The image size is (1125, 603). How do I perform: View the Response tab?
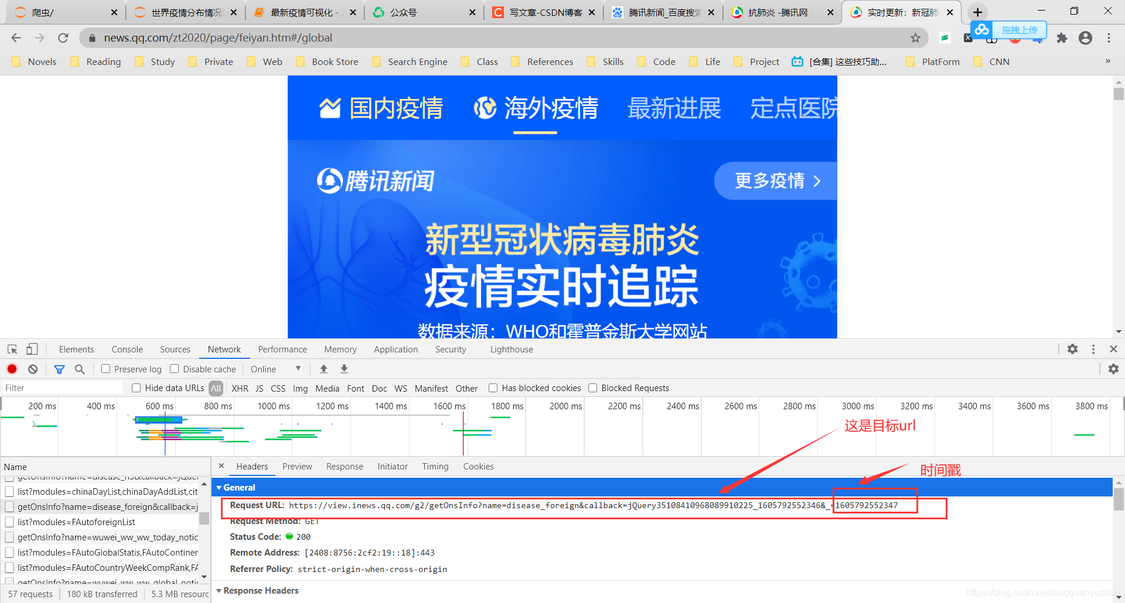(x=345, y=466)
